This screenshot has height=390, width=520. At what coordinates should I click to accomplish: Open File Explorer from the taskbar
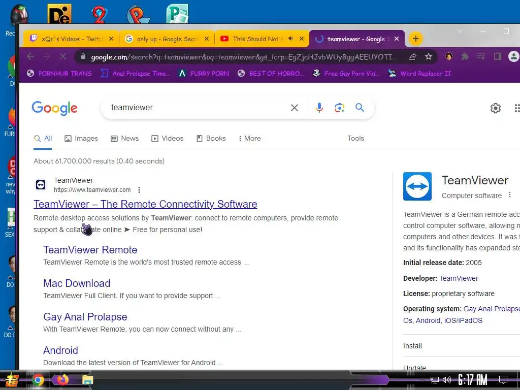click(x=87, y=380)
